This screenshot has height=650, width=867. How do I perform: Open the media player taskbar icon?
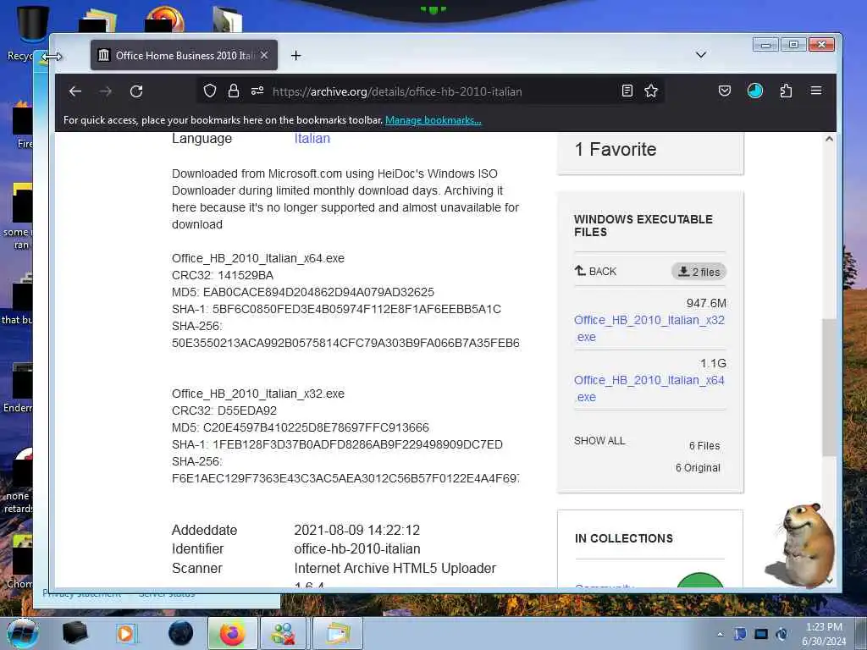(125, 633)
